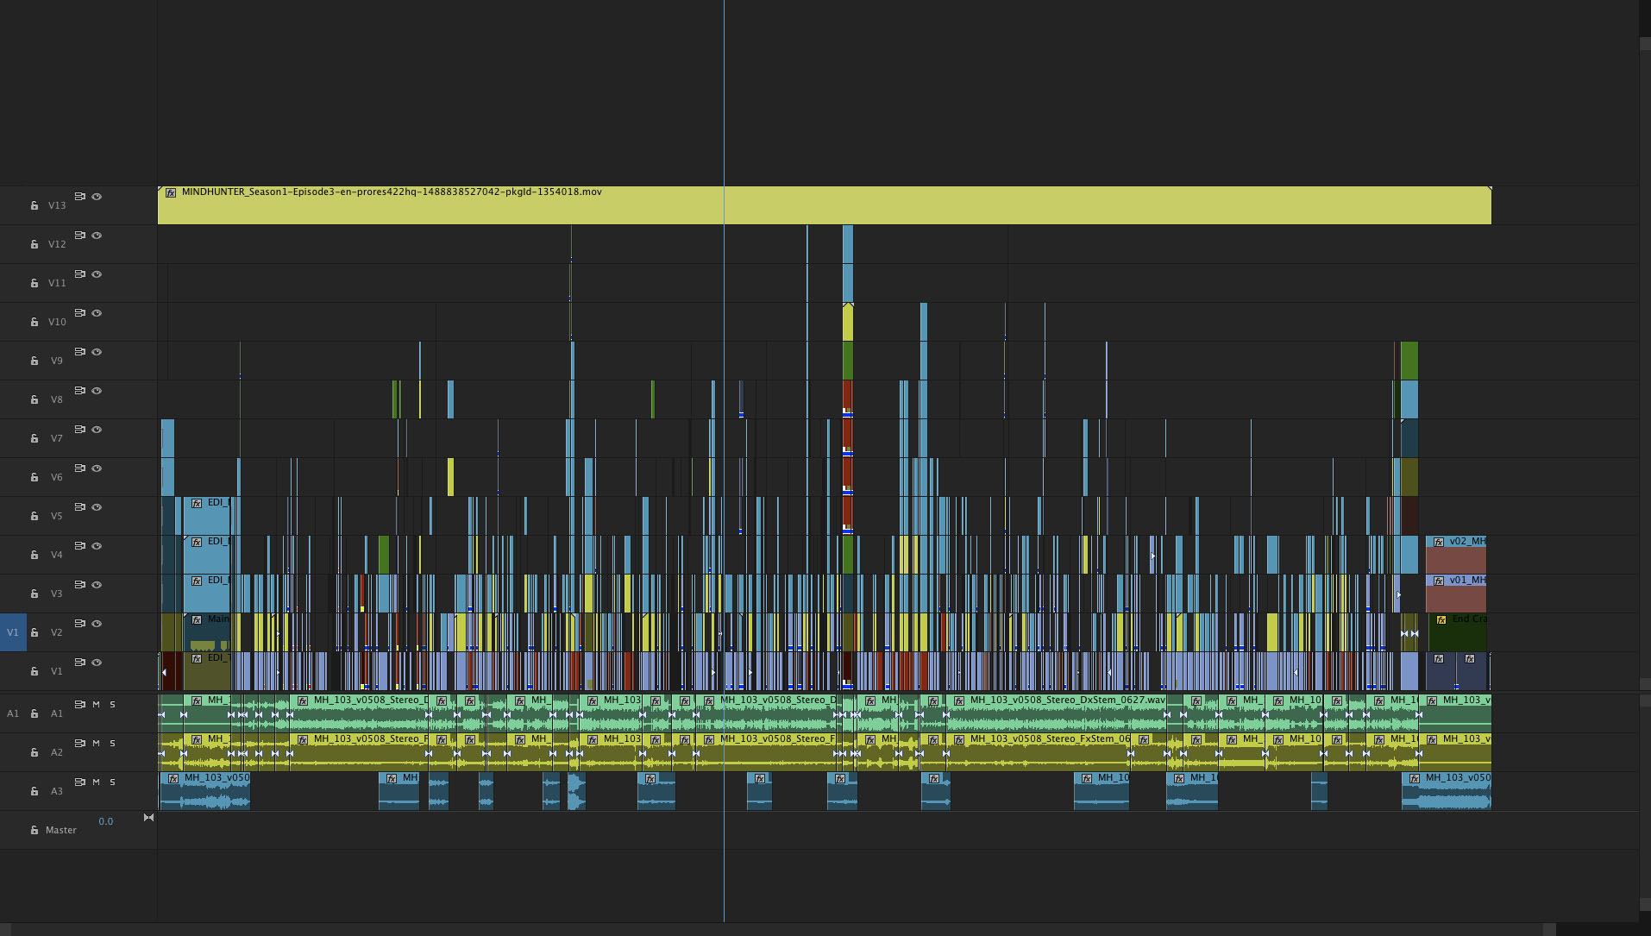Toggle sync lock on track V12
The image size is (1651, 936).
click(79, 236)
